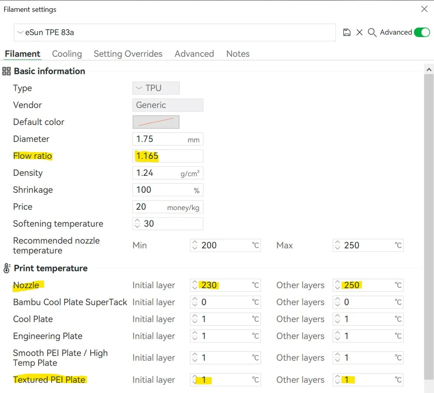434x393 pixels.
Task: Open the Setting Overrides tab
Action: pos(128,54)
